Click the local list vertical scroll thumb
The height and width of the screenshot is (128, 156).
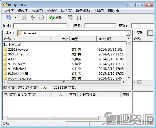[x=129, y=43]
